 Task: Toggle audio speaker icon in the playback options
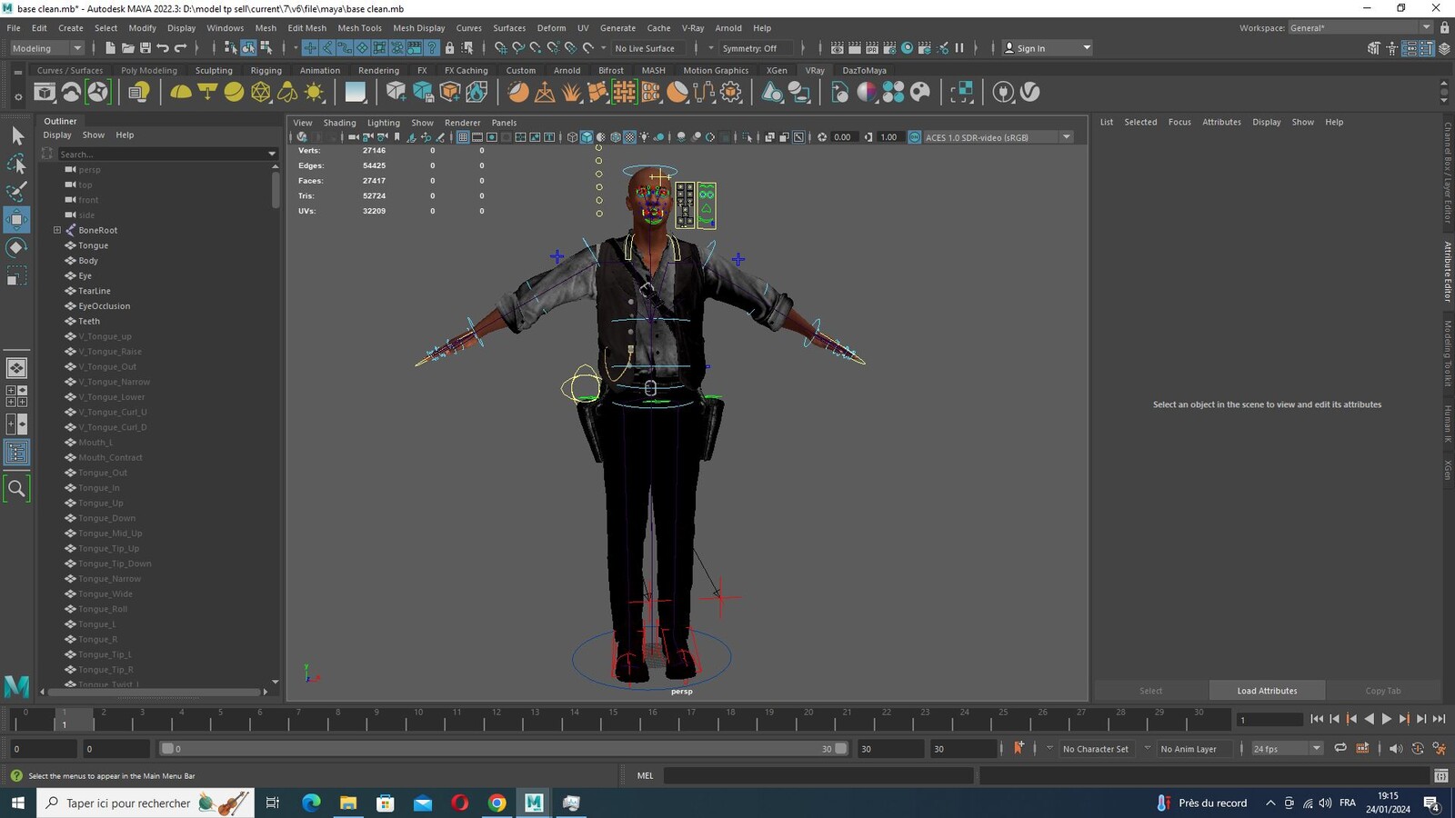(1395, 748)
